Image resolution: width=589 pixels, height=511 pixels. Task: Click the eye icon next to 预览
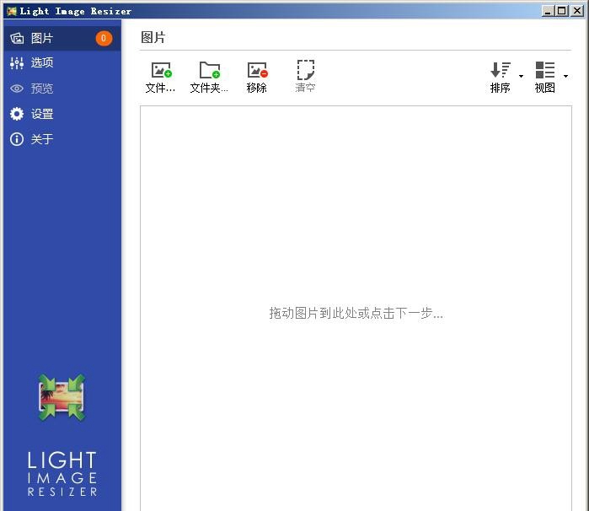[x=17, y=89]
